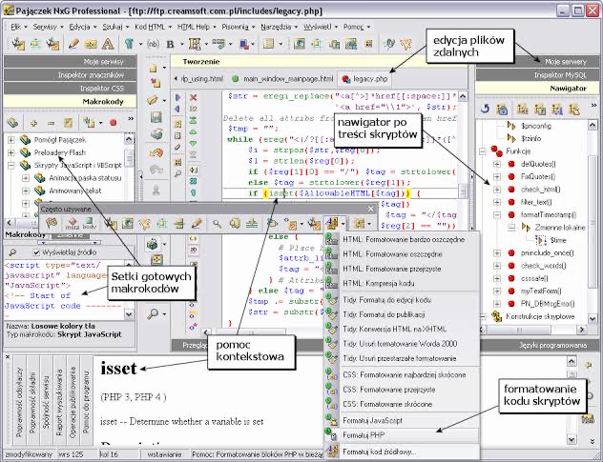
Task: Collapse the Funkcje node in Nawigator
Action: (482, 151)
